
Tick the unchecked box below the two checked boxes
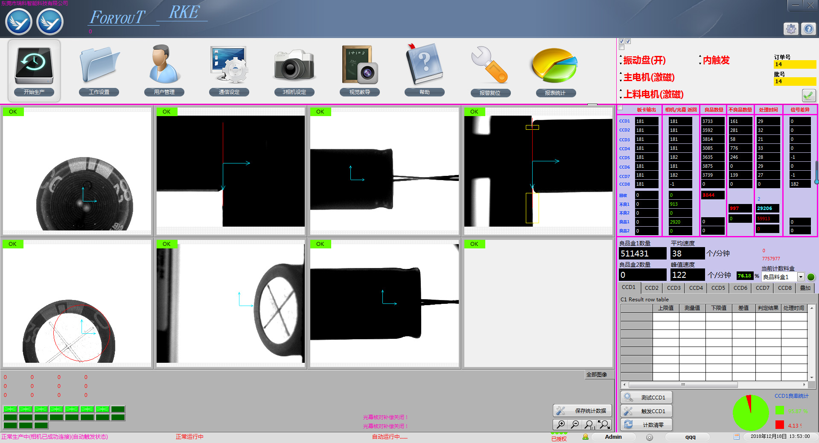621,47
